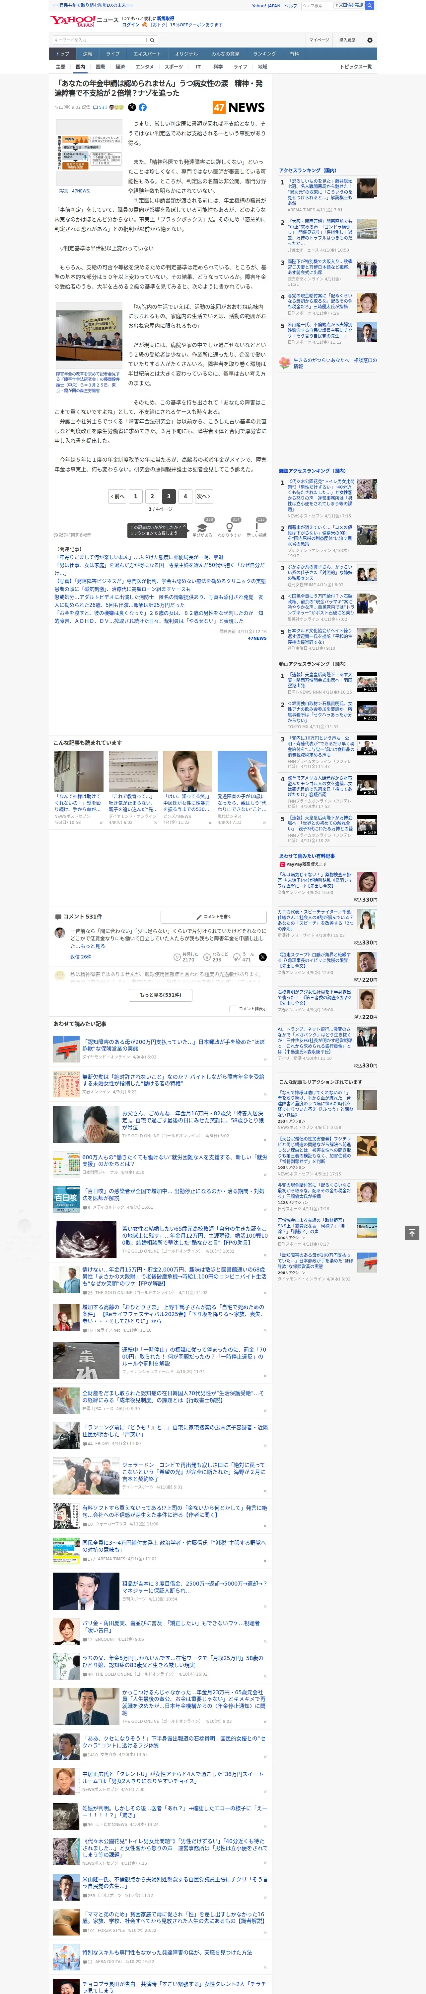
Task: Toggle コメント非表示 checkbox
Action: click(x=233, y=1009)
